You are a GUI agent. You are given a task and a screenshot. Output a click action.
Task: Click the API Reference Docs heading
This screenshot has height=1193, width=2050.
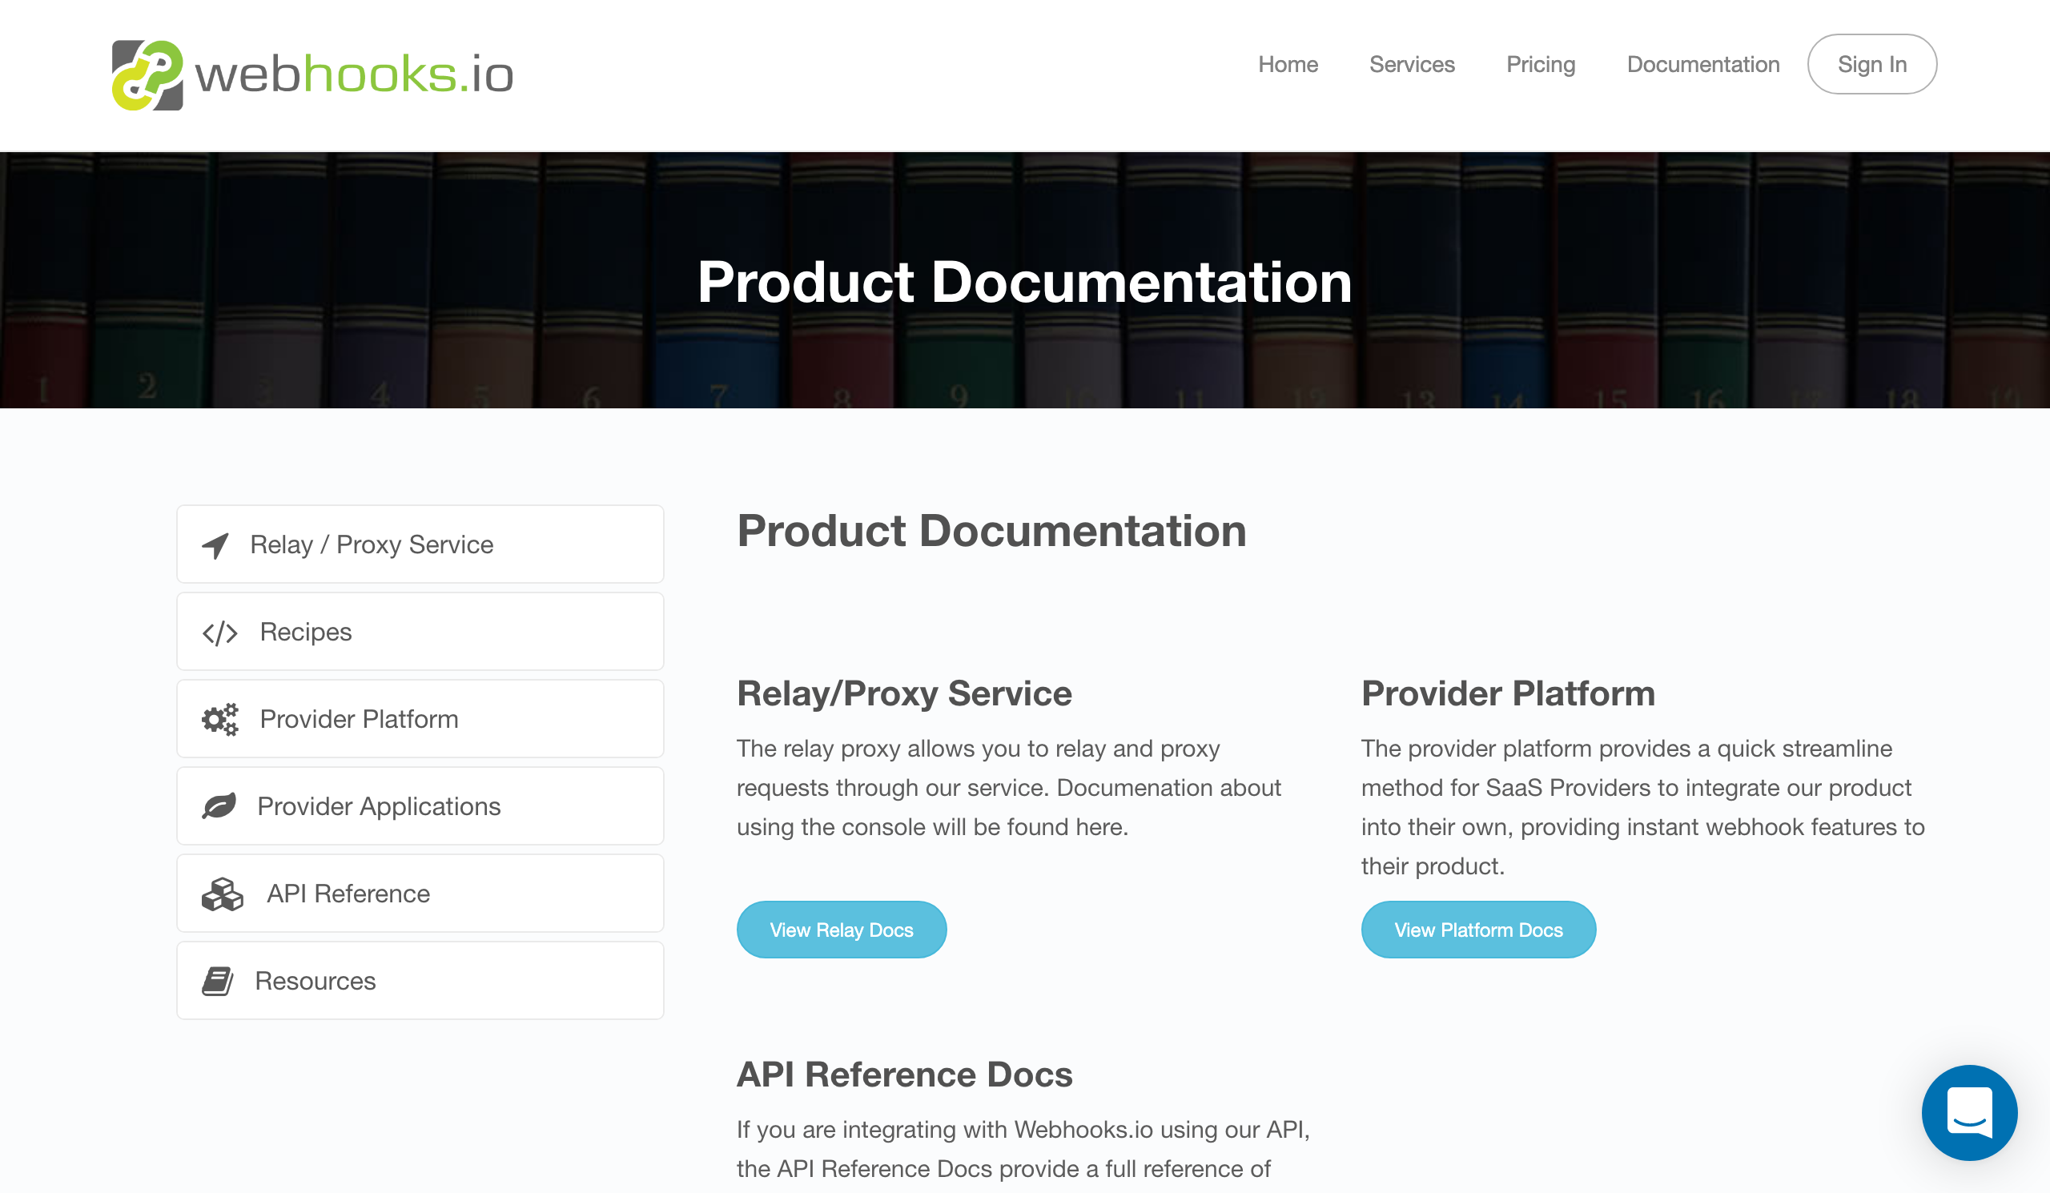click(x=904, y=1075)
